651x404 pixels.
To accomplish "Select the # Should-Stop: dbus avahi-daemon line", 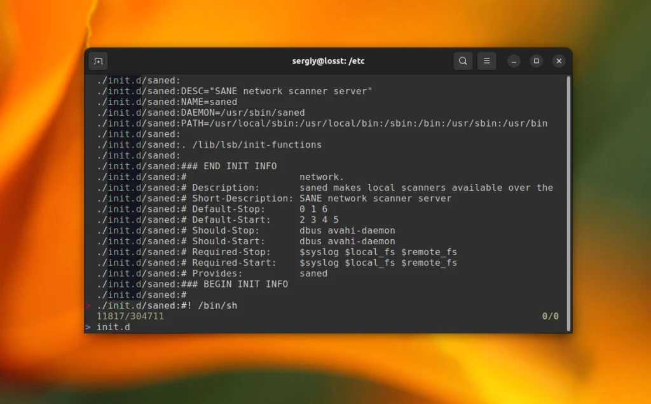I will [x=246, y=231].
